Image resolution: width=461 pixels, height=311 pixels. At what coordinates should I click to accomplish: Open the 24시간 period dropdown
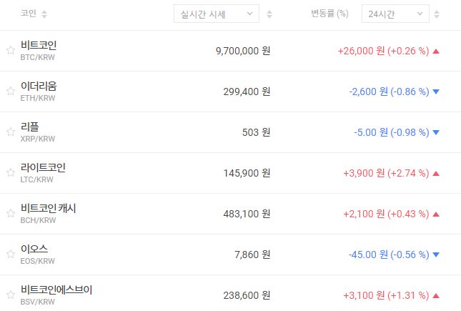click(x=395, y=14)
